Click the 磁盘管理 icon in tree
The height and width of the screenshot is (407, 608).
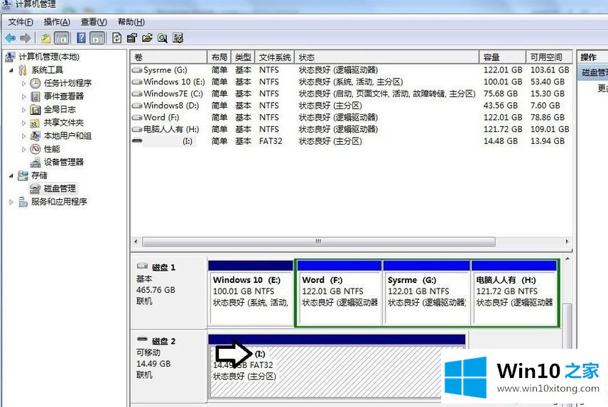click(x=35, y=189)
